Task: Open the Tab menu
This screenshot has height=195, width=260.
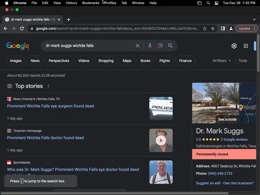Action: click(x=124, y=3)
